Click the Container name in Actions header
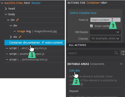Image resolution: width=125 pixels, height=97 pixels. coord(93,3)
